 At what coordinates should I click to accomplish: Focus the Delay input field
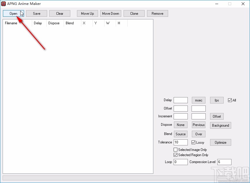(181, 100)
